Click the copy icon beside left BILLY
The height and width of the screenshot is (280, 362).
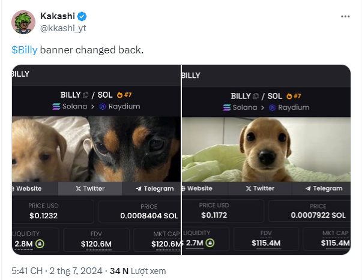click(x=86, y=95)
